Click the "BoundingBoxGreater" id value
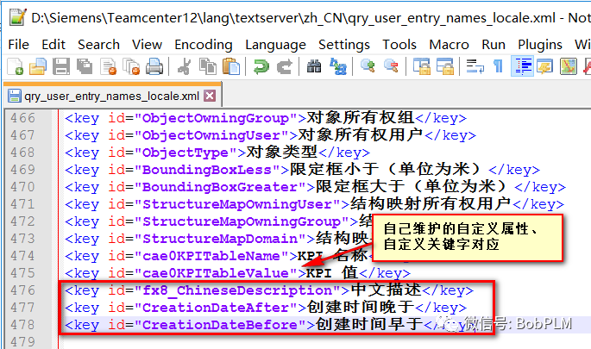 (220, 187)
